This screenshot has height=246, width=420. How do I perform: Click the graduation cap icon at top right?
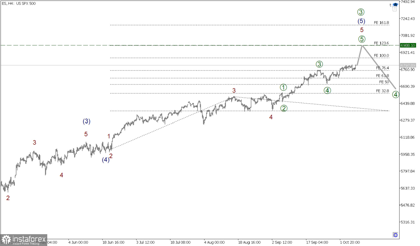coord(395,5)
